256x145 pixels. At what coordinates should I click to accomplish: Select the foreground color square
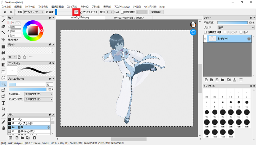tap(10, 22)
